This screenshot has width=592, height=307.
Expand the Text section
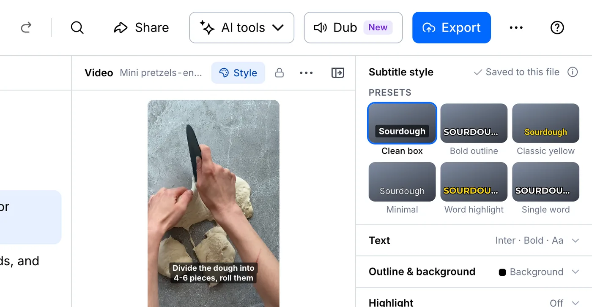point(474,240)
